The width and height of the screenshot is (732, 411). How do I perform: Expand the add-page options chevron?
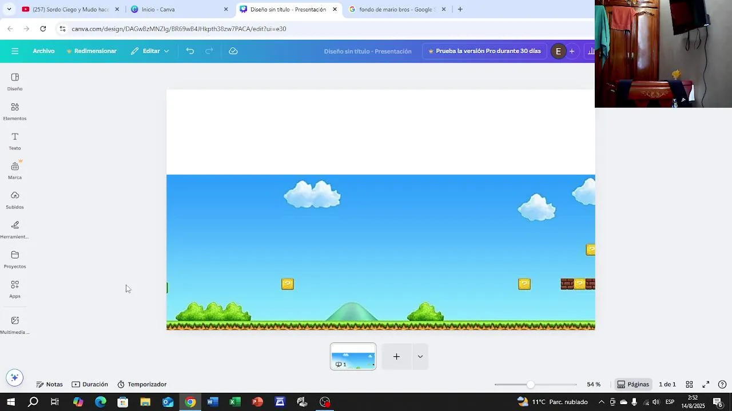tap(420, 357)
